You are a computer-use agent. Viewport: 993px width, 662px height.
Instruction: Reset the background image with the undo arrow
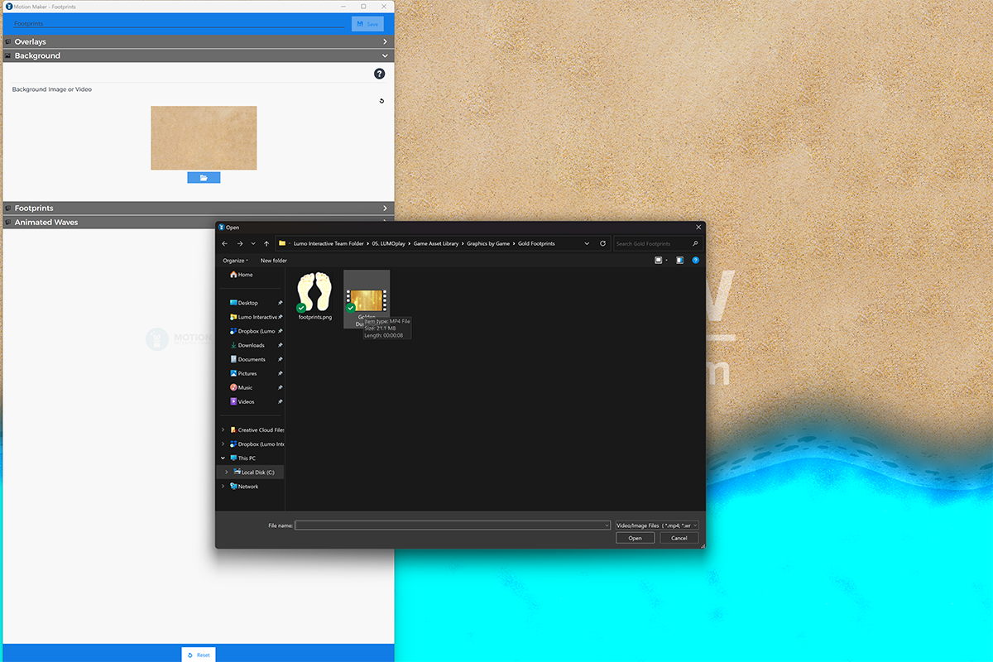[x=381, y=101]
